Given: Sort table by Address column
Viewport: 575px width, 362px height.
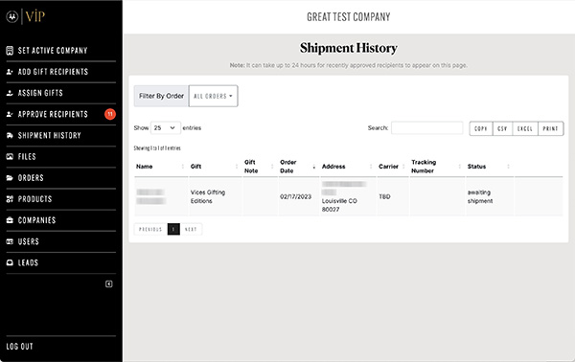Looking at the screenshot, I should click(348, 167).
